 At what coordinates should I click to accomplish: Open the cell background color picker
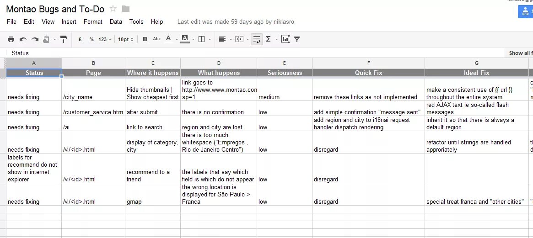(x=185, y=39)
